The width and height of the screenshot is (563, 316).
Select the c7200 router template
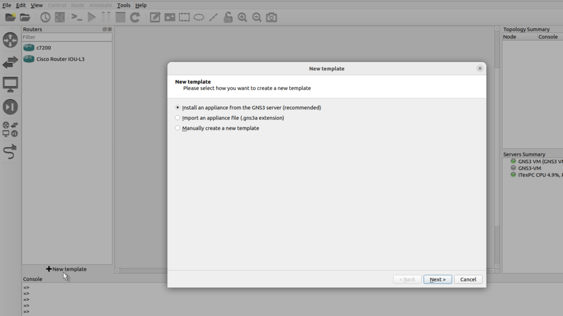click(43, 48)
